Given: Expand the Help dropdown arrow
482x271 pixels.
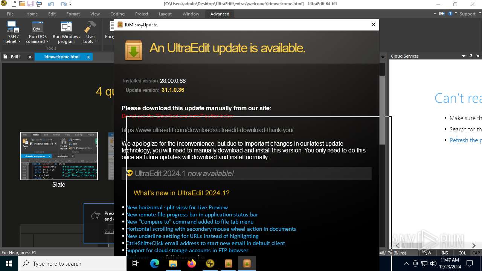Looking at the screenshot, I should tap(456, 14).
